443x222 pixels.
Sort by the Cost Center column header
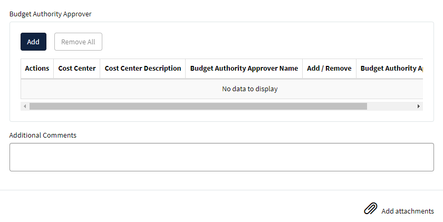coord(77,69)
